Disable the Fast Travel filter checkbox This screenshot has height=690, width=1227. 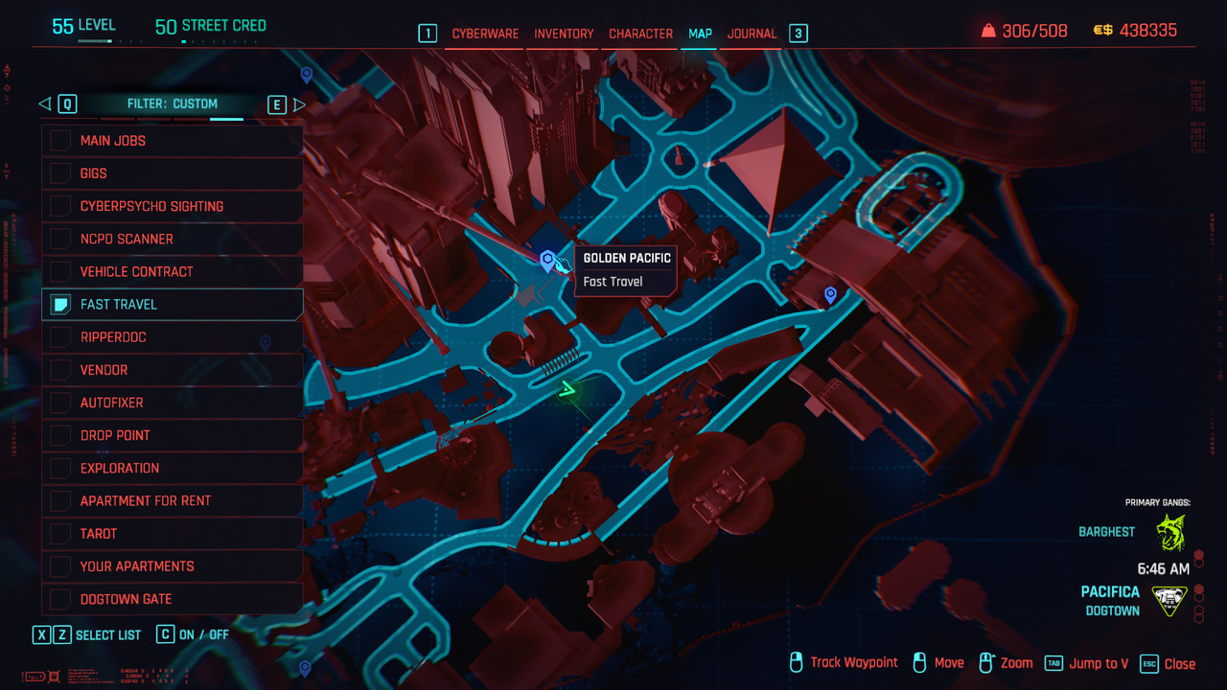[x=60, y=305]
